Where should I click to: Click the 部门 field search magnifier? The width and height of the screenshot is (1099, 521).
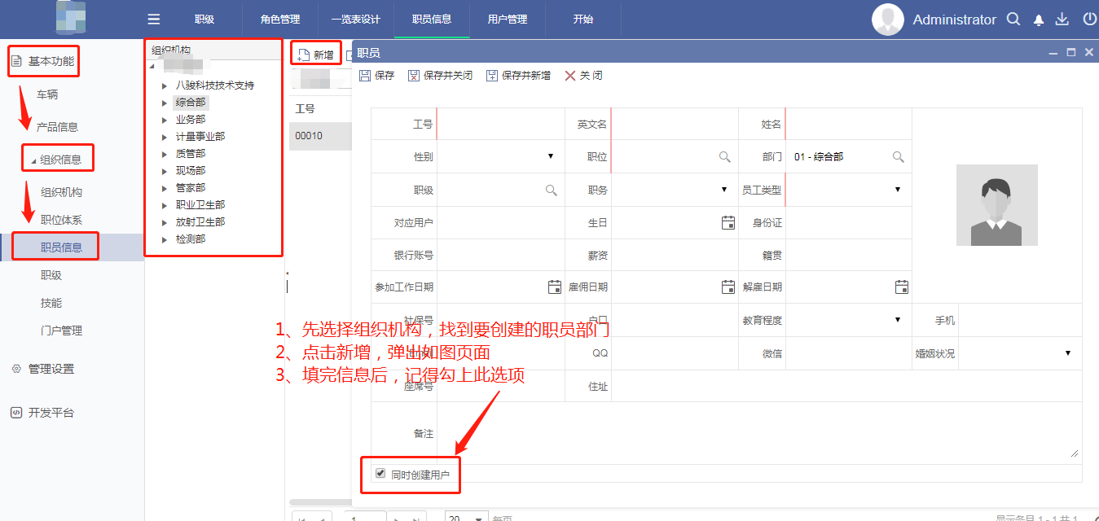[898, 157]
